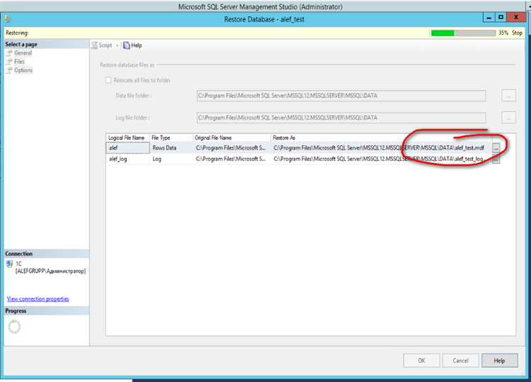Viewport: 531px width, 382px height.
Task: Click the alef_test.mdf Restore As path
Action: coord(379,148)
